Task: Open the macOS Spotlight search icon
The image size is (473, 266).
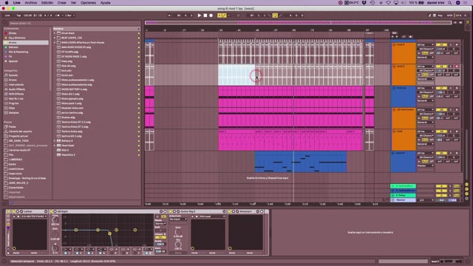Action: tap(450, 3)
